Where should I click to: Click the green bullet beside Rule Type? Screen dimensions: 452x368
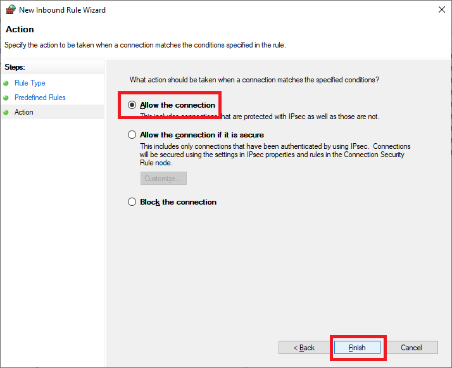tap(6, 83)
